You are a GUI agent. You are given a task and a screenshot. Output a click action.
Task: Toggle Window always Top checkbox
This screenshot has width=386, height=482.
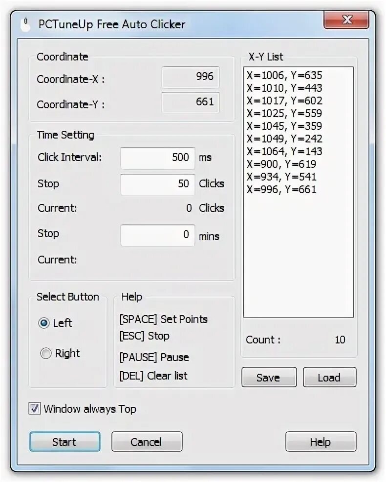(35, 409)
